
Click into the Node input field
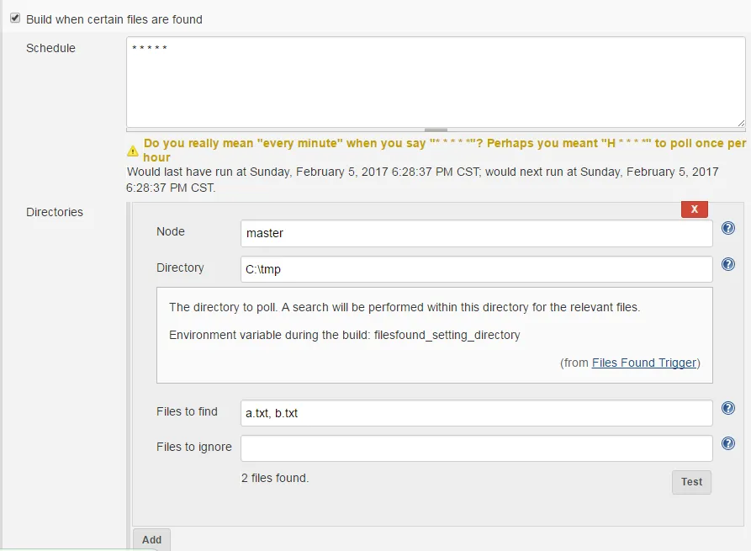(476, 233)
